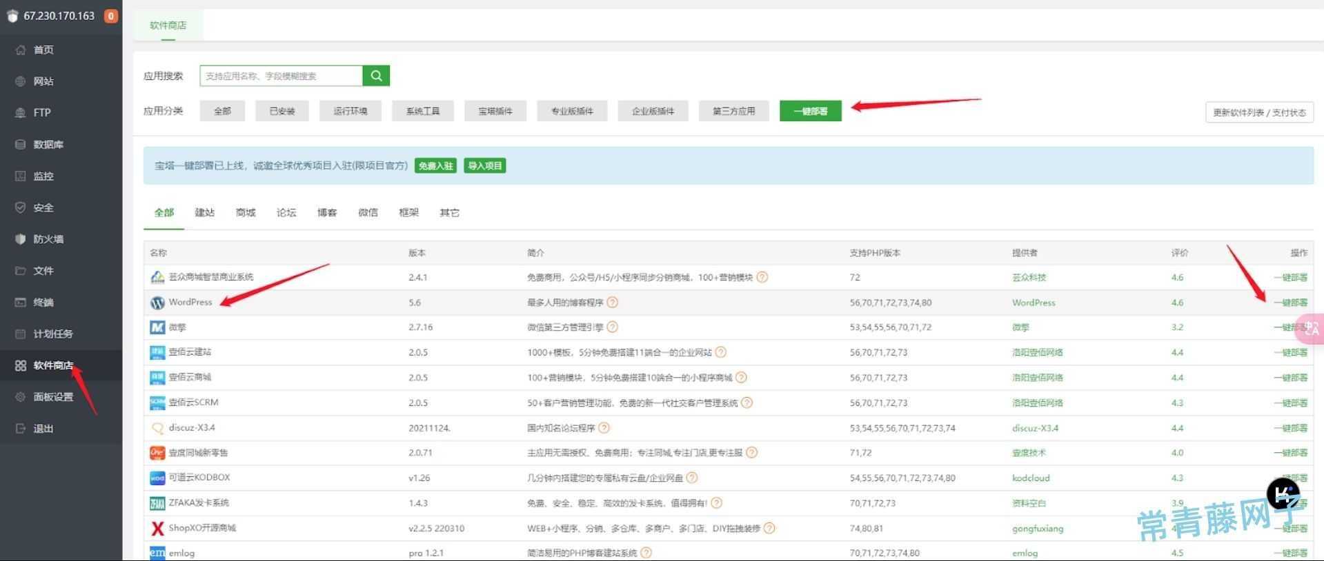Switch to the 论坛 category tab
The height and width of the screenshot is (561, 1324).
[x=286, y=212]
